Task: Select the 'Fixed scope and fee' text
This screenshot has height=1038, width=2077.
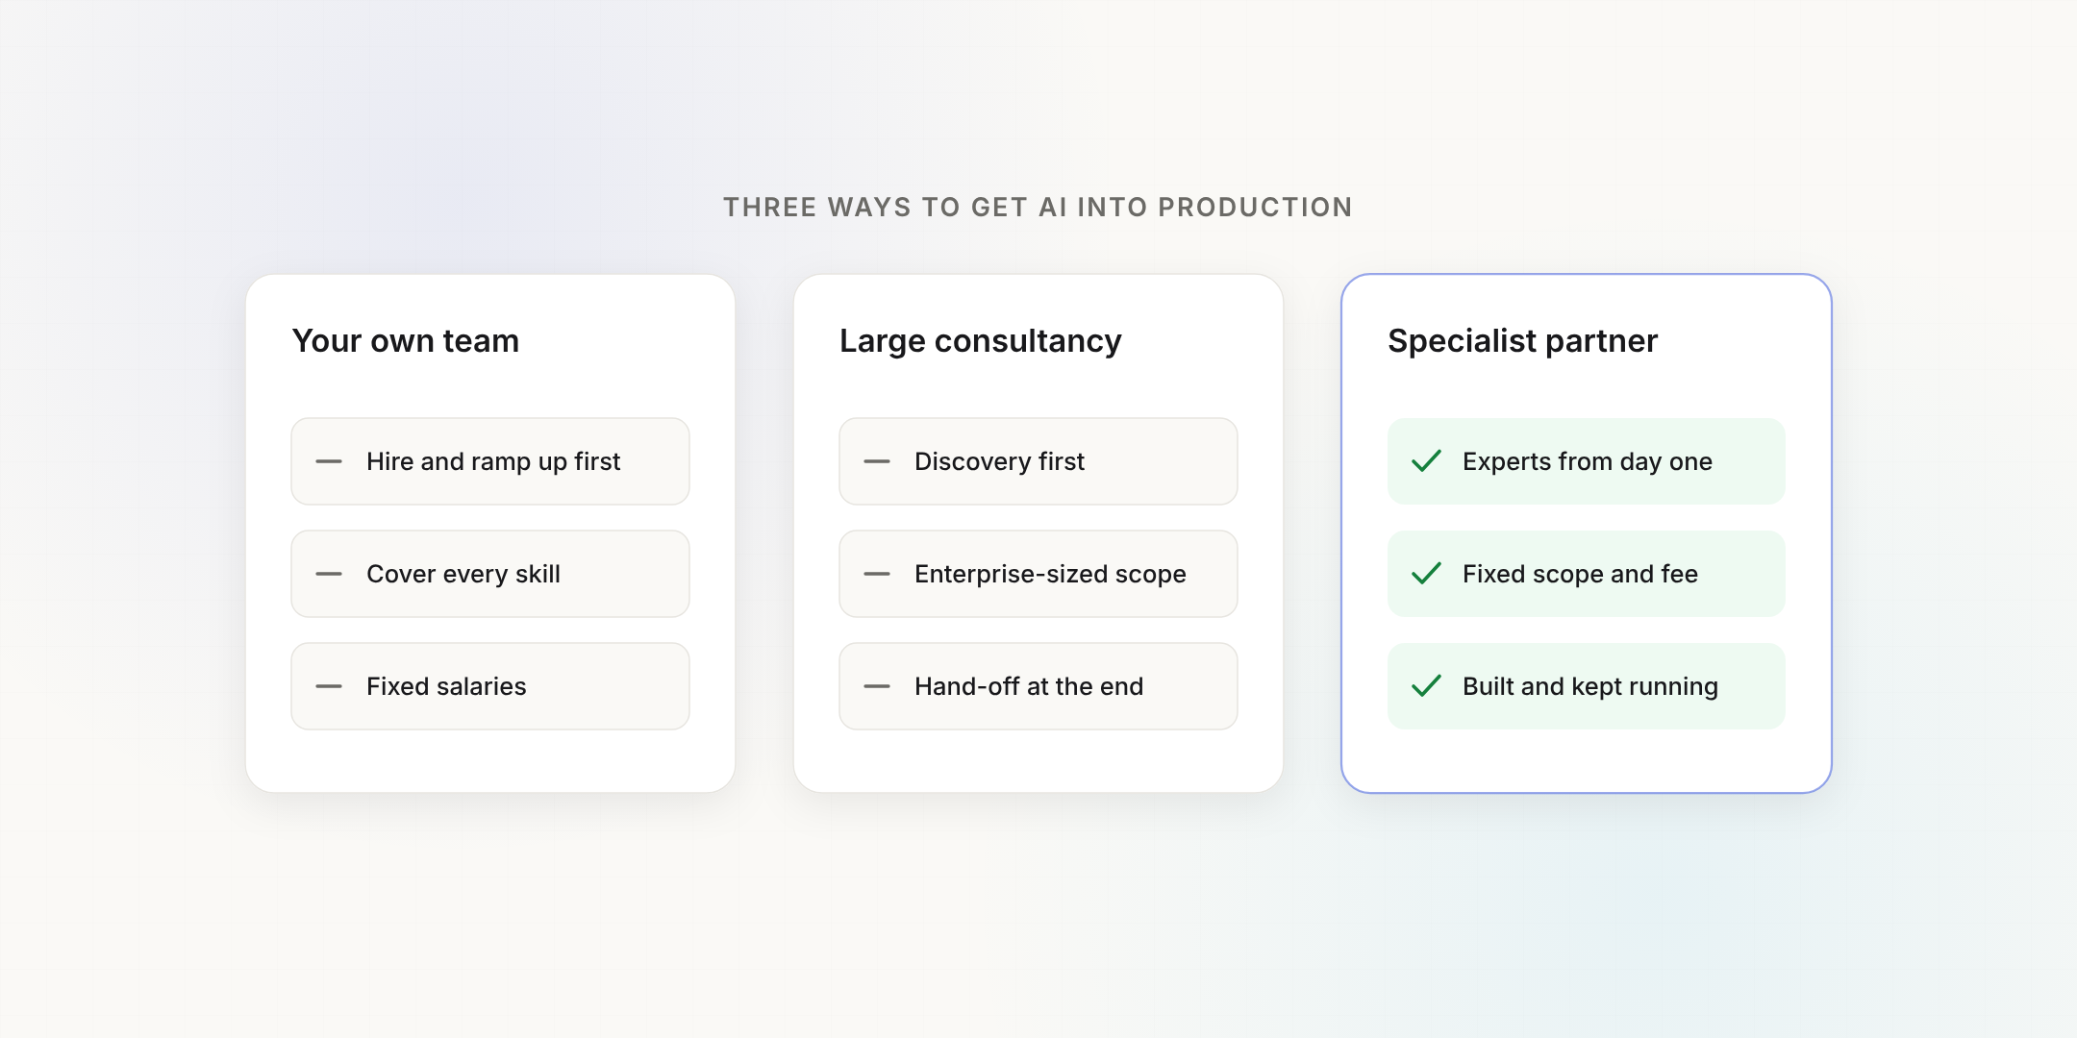Action: [1580, 575]
